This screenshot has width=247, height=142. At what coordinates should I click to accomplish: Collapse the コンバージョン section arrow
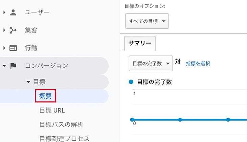coord(4,66)
